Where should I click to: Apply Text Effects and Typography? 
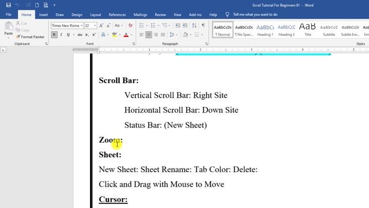click(103, 35)
